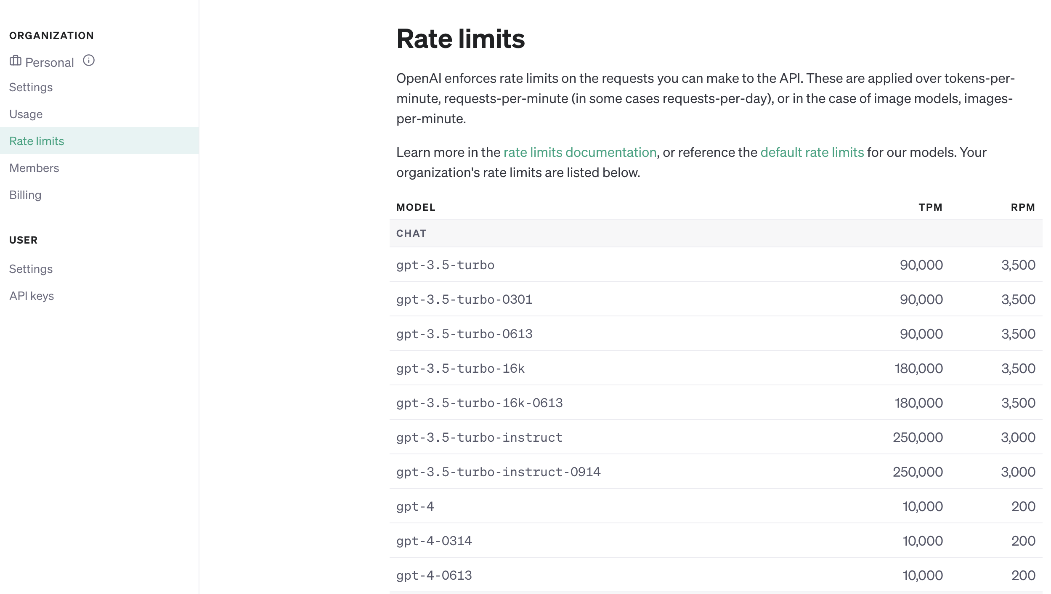Click the briefcase organization icon
This screenshot has height=594, width=1051.
16,61
